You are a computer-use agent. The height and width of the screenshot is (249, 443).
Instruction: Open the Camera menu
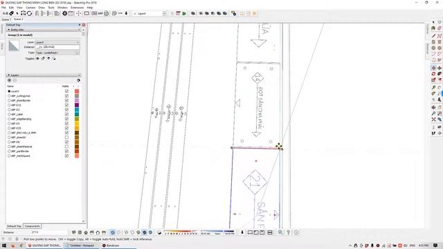tap(30, 8)
